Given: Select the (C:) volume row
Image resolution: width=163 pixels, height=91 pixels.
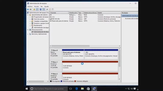Looking at the screenshot, I should point(85,17).
